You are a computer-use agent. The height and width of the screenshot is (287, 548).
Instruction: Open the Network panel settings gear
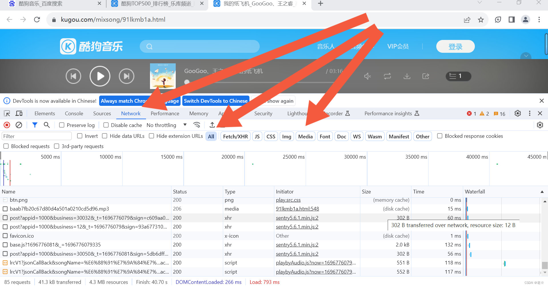click(540, 125)
